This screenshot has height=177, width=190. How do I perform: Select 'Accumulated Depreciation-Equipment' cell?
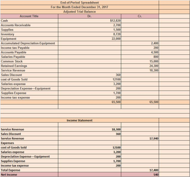click(x=29, y=43)
